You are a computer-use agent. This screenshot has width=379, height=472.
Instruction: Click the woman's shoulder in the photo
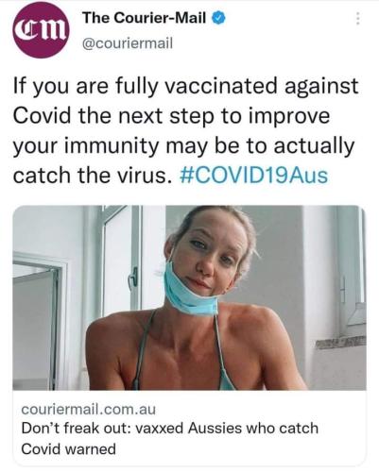coord(113,333)
